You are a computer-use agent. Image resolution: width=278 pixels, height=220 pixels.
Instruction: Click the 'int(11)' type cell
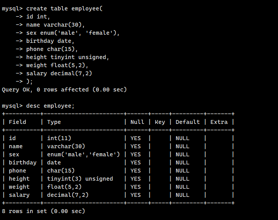tap(59, 138)
